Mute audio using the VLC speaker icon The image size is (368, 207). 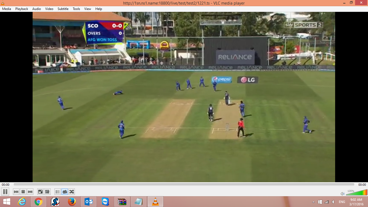click(x=342, y=194)
